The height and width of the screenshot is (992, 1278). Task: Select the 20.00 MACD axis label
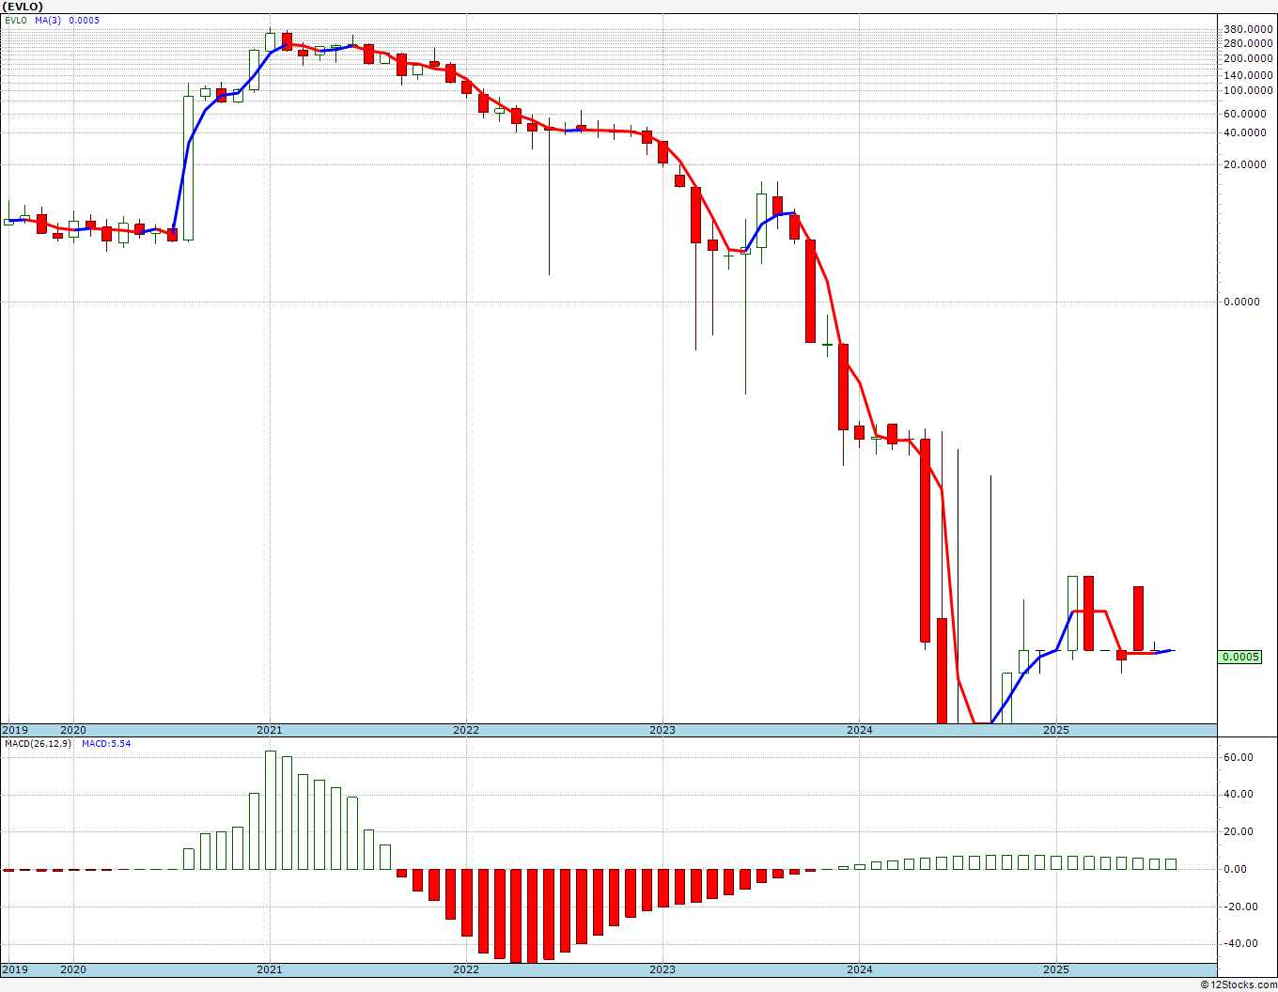pyautogui.click(x=1239, y=831)
